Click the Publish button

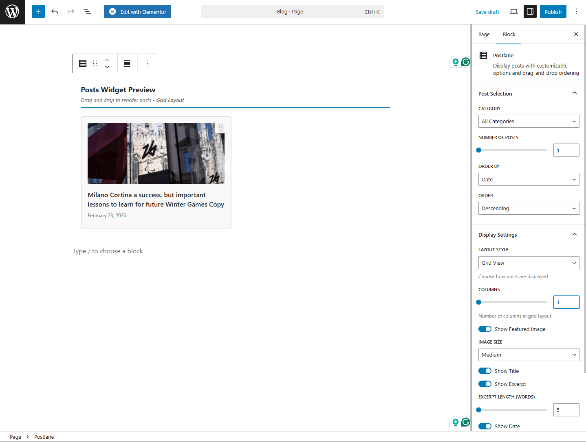pyautogui.click(x=553, y=12)
